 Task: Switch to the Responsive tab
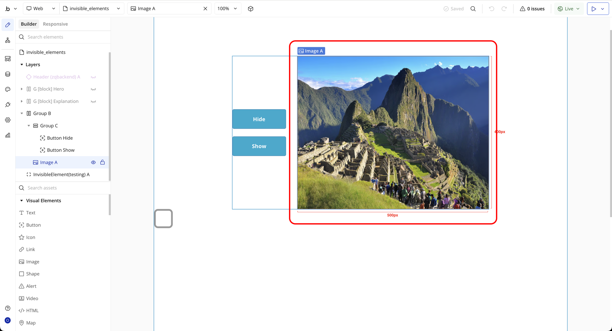(55, 24)
